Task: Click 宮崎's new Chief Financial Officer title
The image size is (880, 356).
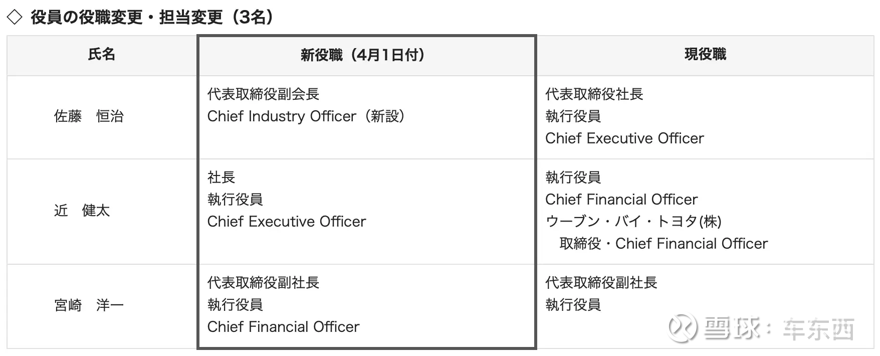Action: pyautogui.click(x=283, y=327)
